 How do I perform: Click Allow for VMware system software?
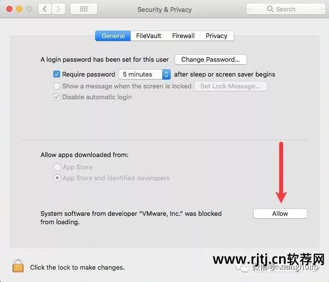pos(280,213)
